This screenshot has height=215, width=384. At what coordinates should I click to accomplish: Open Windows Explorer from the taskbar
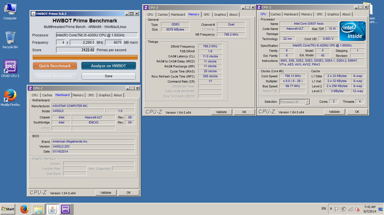(38, 209)
